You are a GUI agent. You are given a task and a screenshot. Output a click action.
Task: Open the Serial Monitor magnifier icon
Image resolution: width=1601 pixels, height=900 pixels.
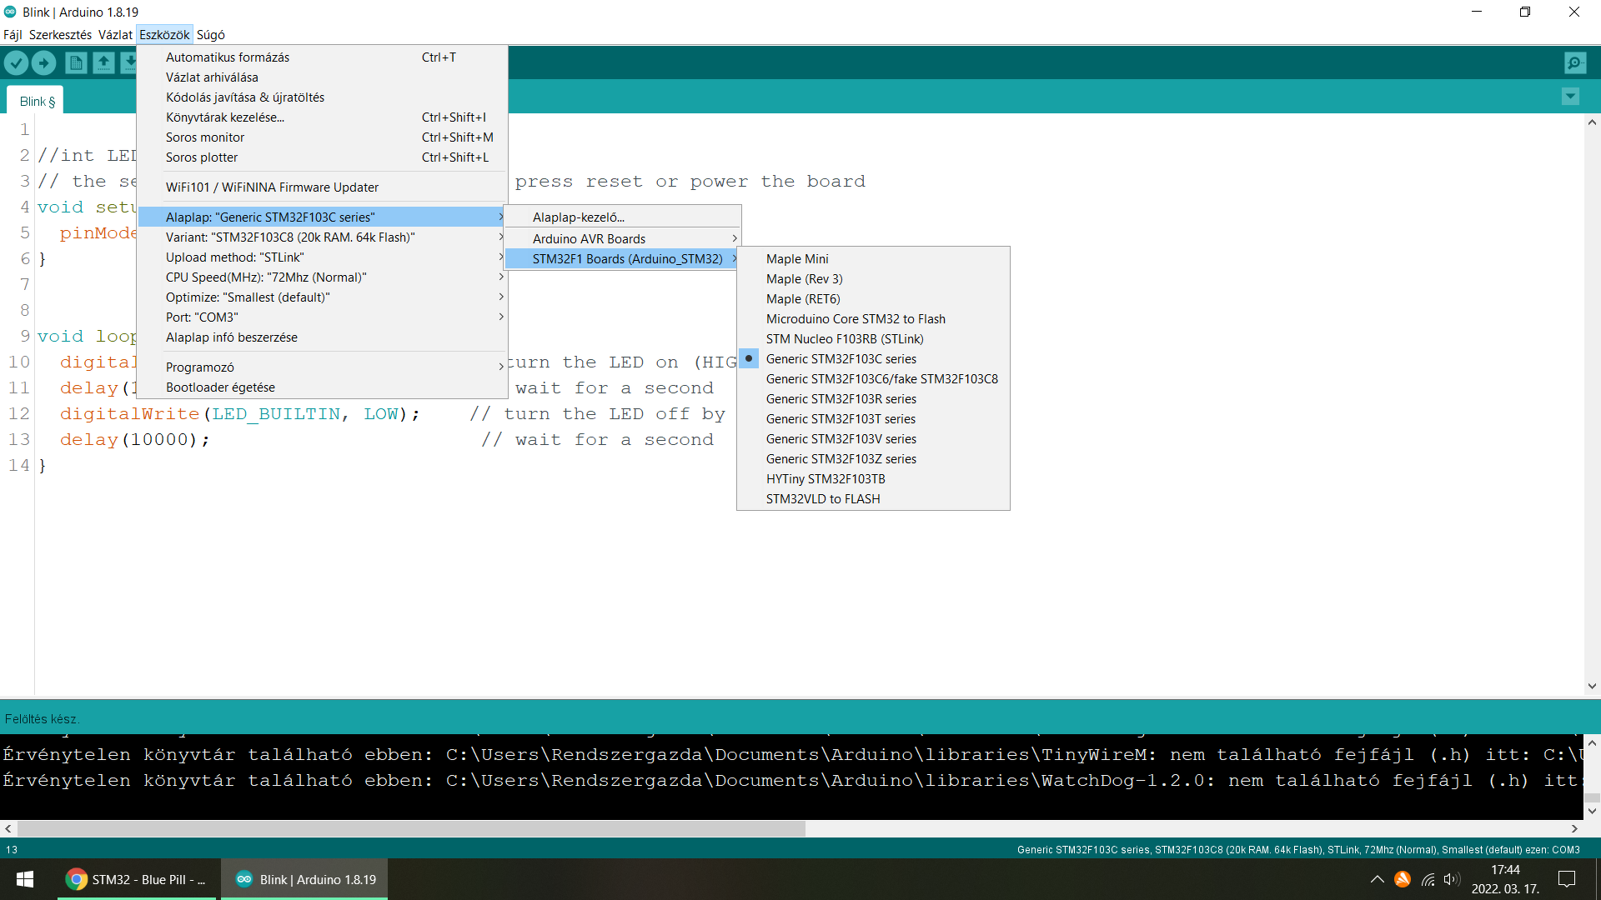point(1575,62)
